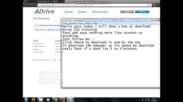Click the 'File Download' heading text
This screenshot has width=183, height=102.
pyautogui.click(x=41, y=18)
